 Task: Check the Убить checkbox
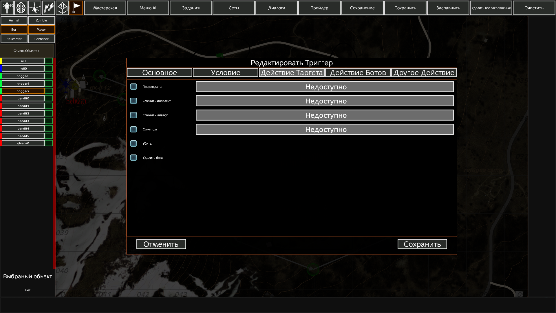pyautogui.click(x=133, y=143)
